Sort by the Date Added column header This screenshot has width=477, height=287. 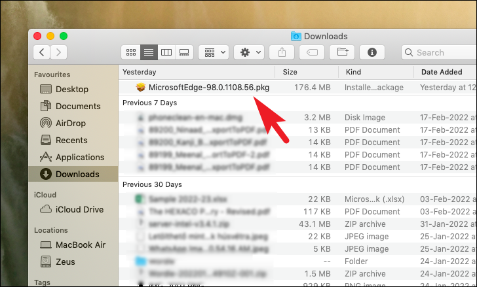point(446,72)
